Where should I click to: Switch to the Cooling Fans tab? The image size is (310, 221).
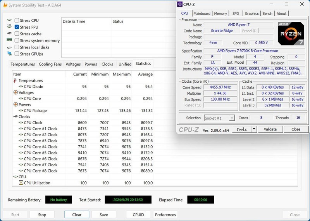(50, 64)
